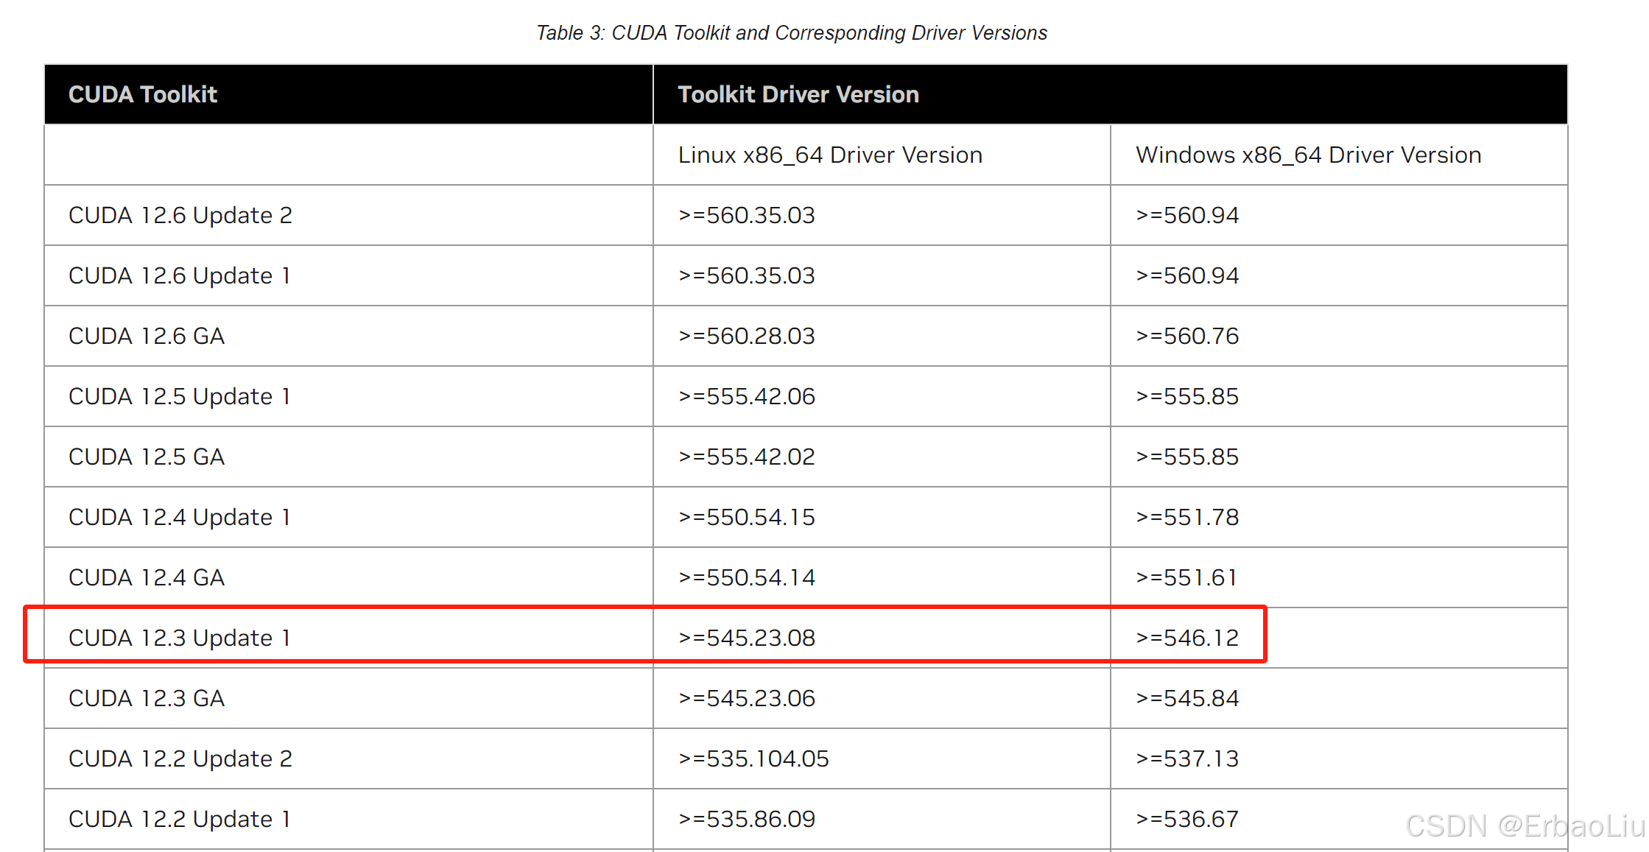Select the >=546.12 value

click(1187, 638)
